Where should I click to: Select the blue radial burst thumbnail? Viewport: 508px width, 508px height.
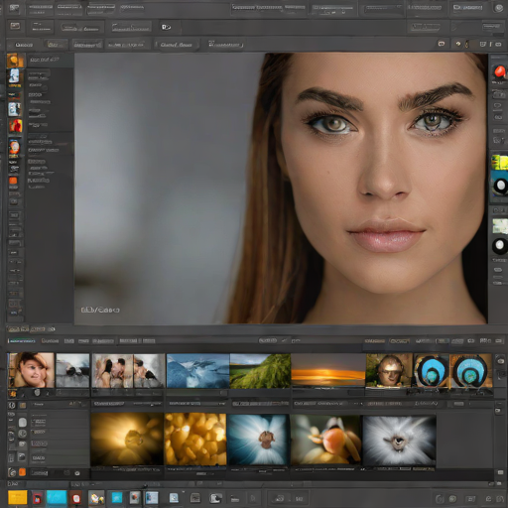(258, 440)
